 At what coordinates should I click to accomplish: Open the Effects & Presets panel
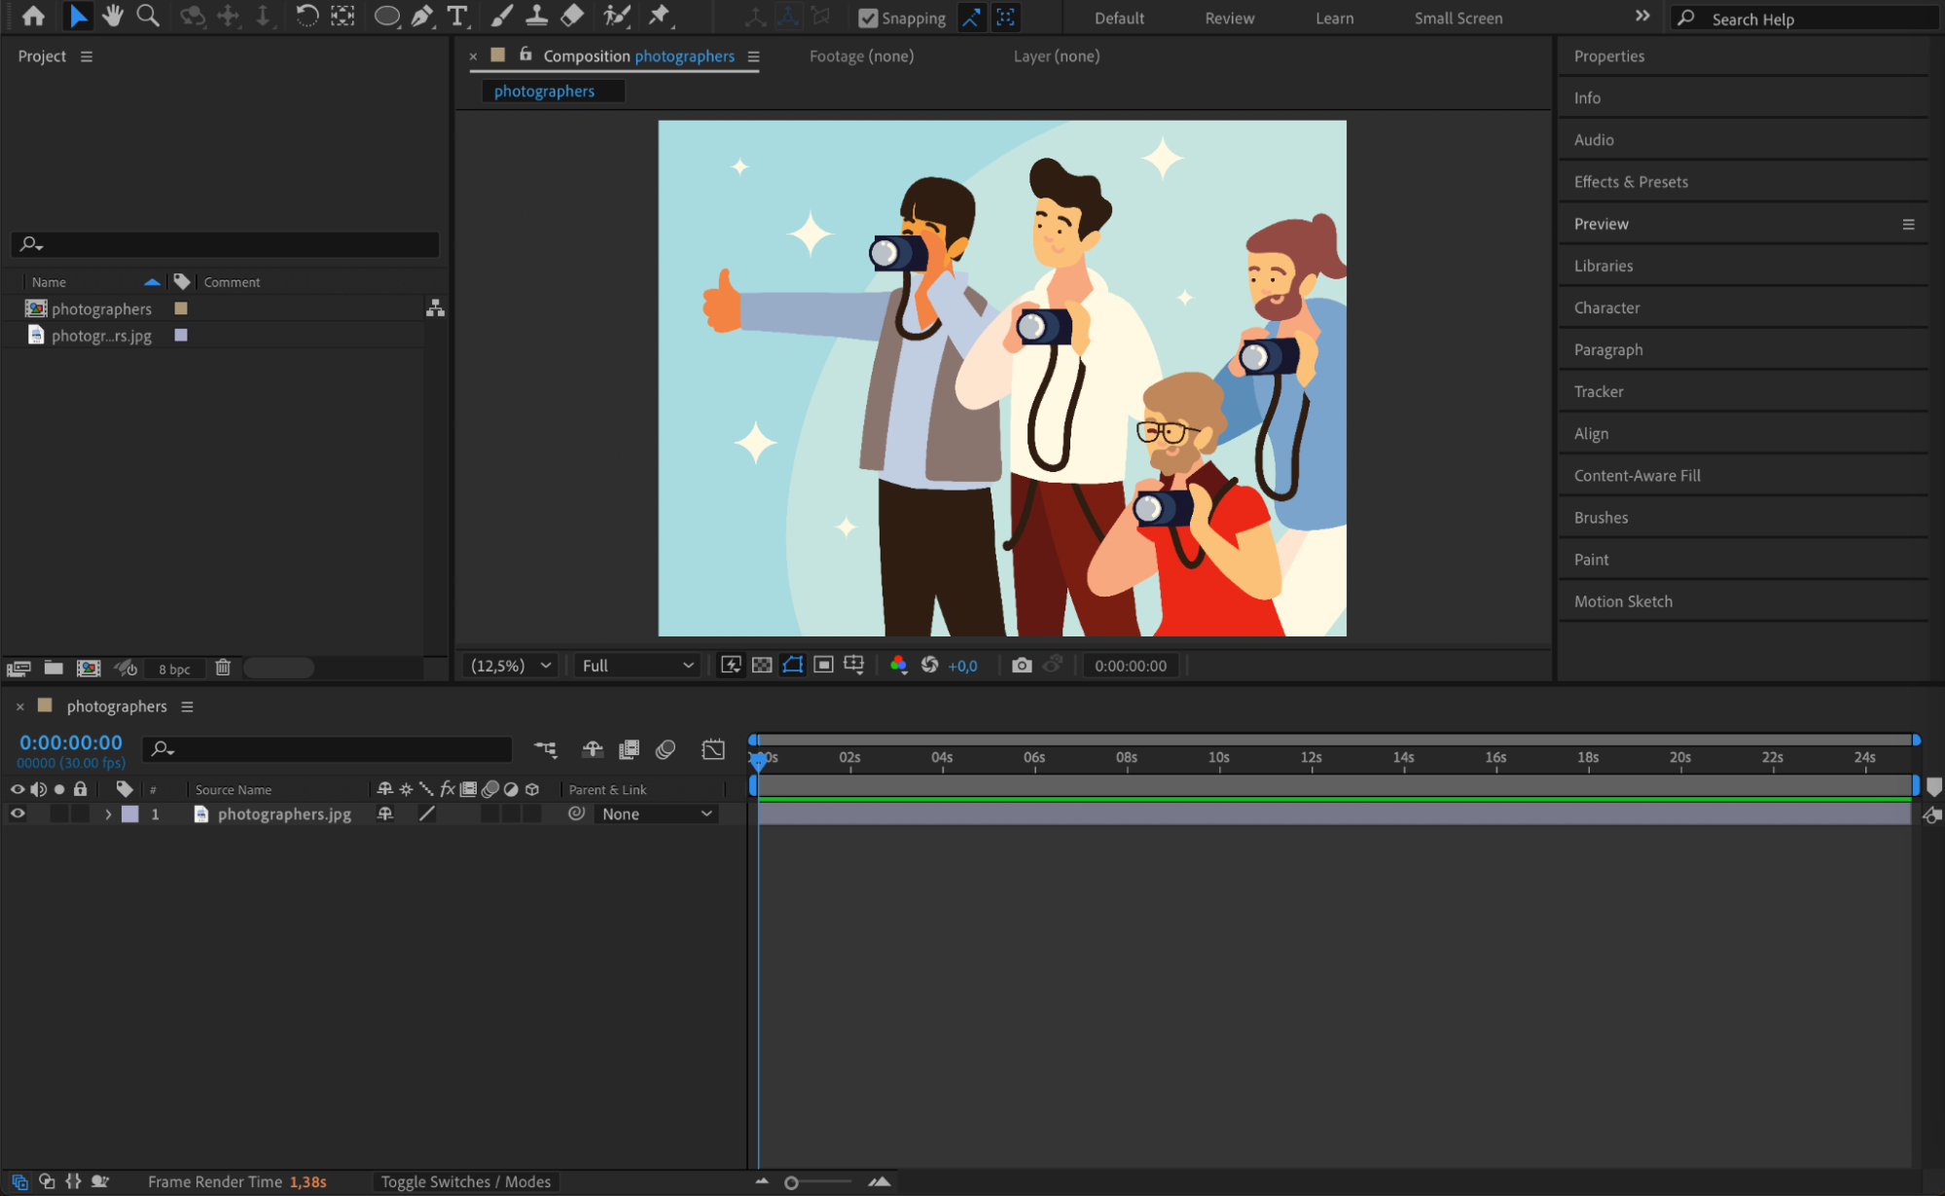pos(1631,182)
